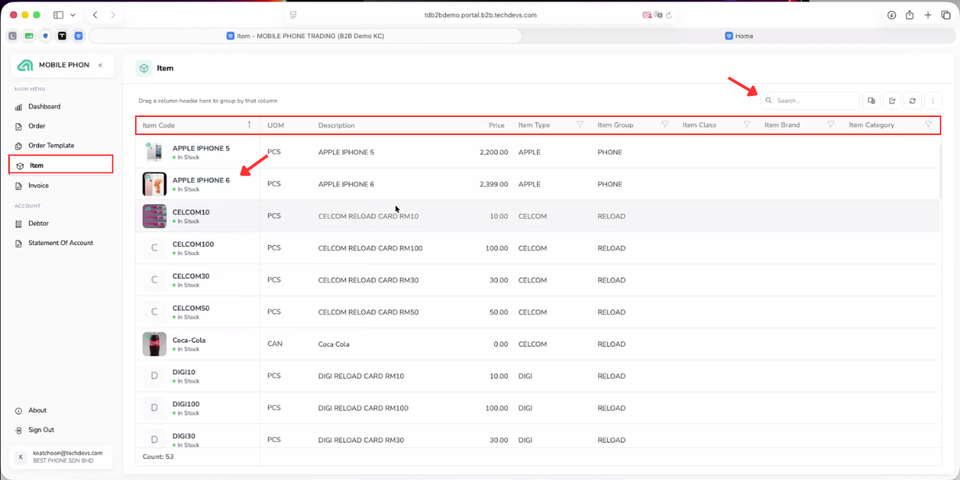The height and width of the screenshot is (480, 960).
Task: Click description DIGI RELOAD CARD RM10
Action: pyautogui.click(x=361, y=376)
